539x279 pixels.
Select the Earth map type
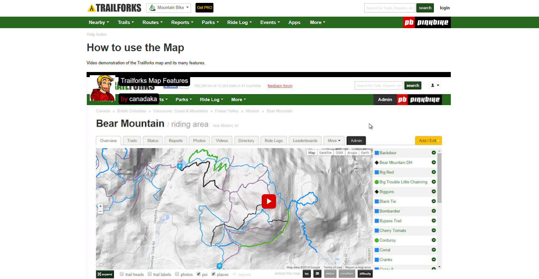pyautogui.click(x=365, y=153)
